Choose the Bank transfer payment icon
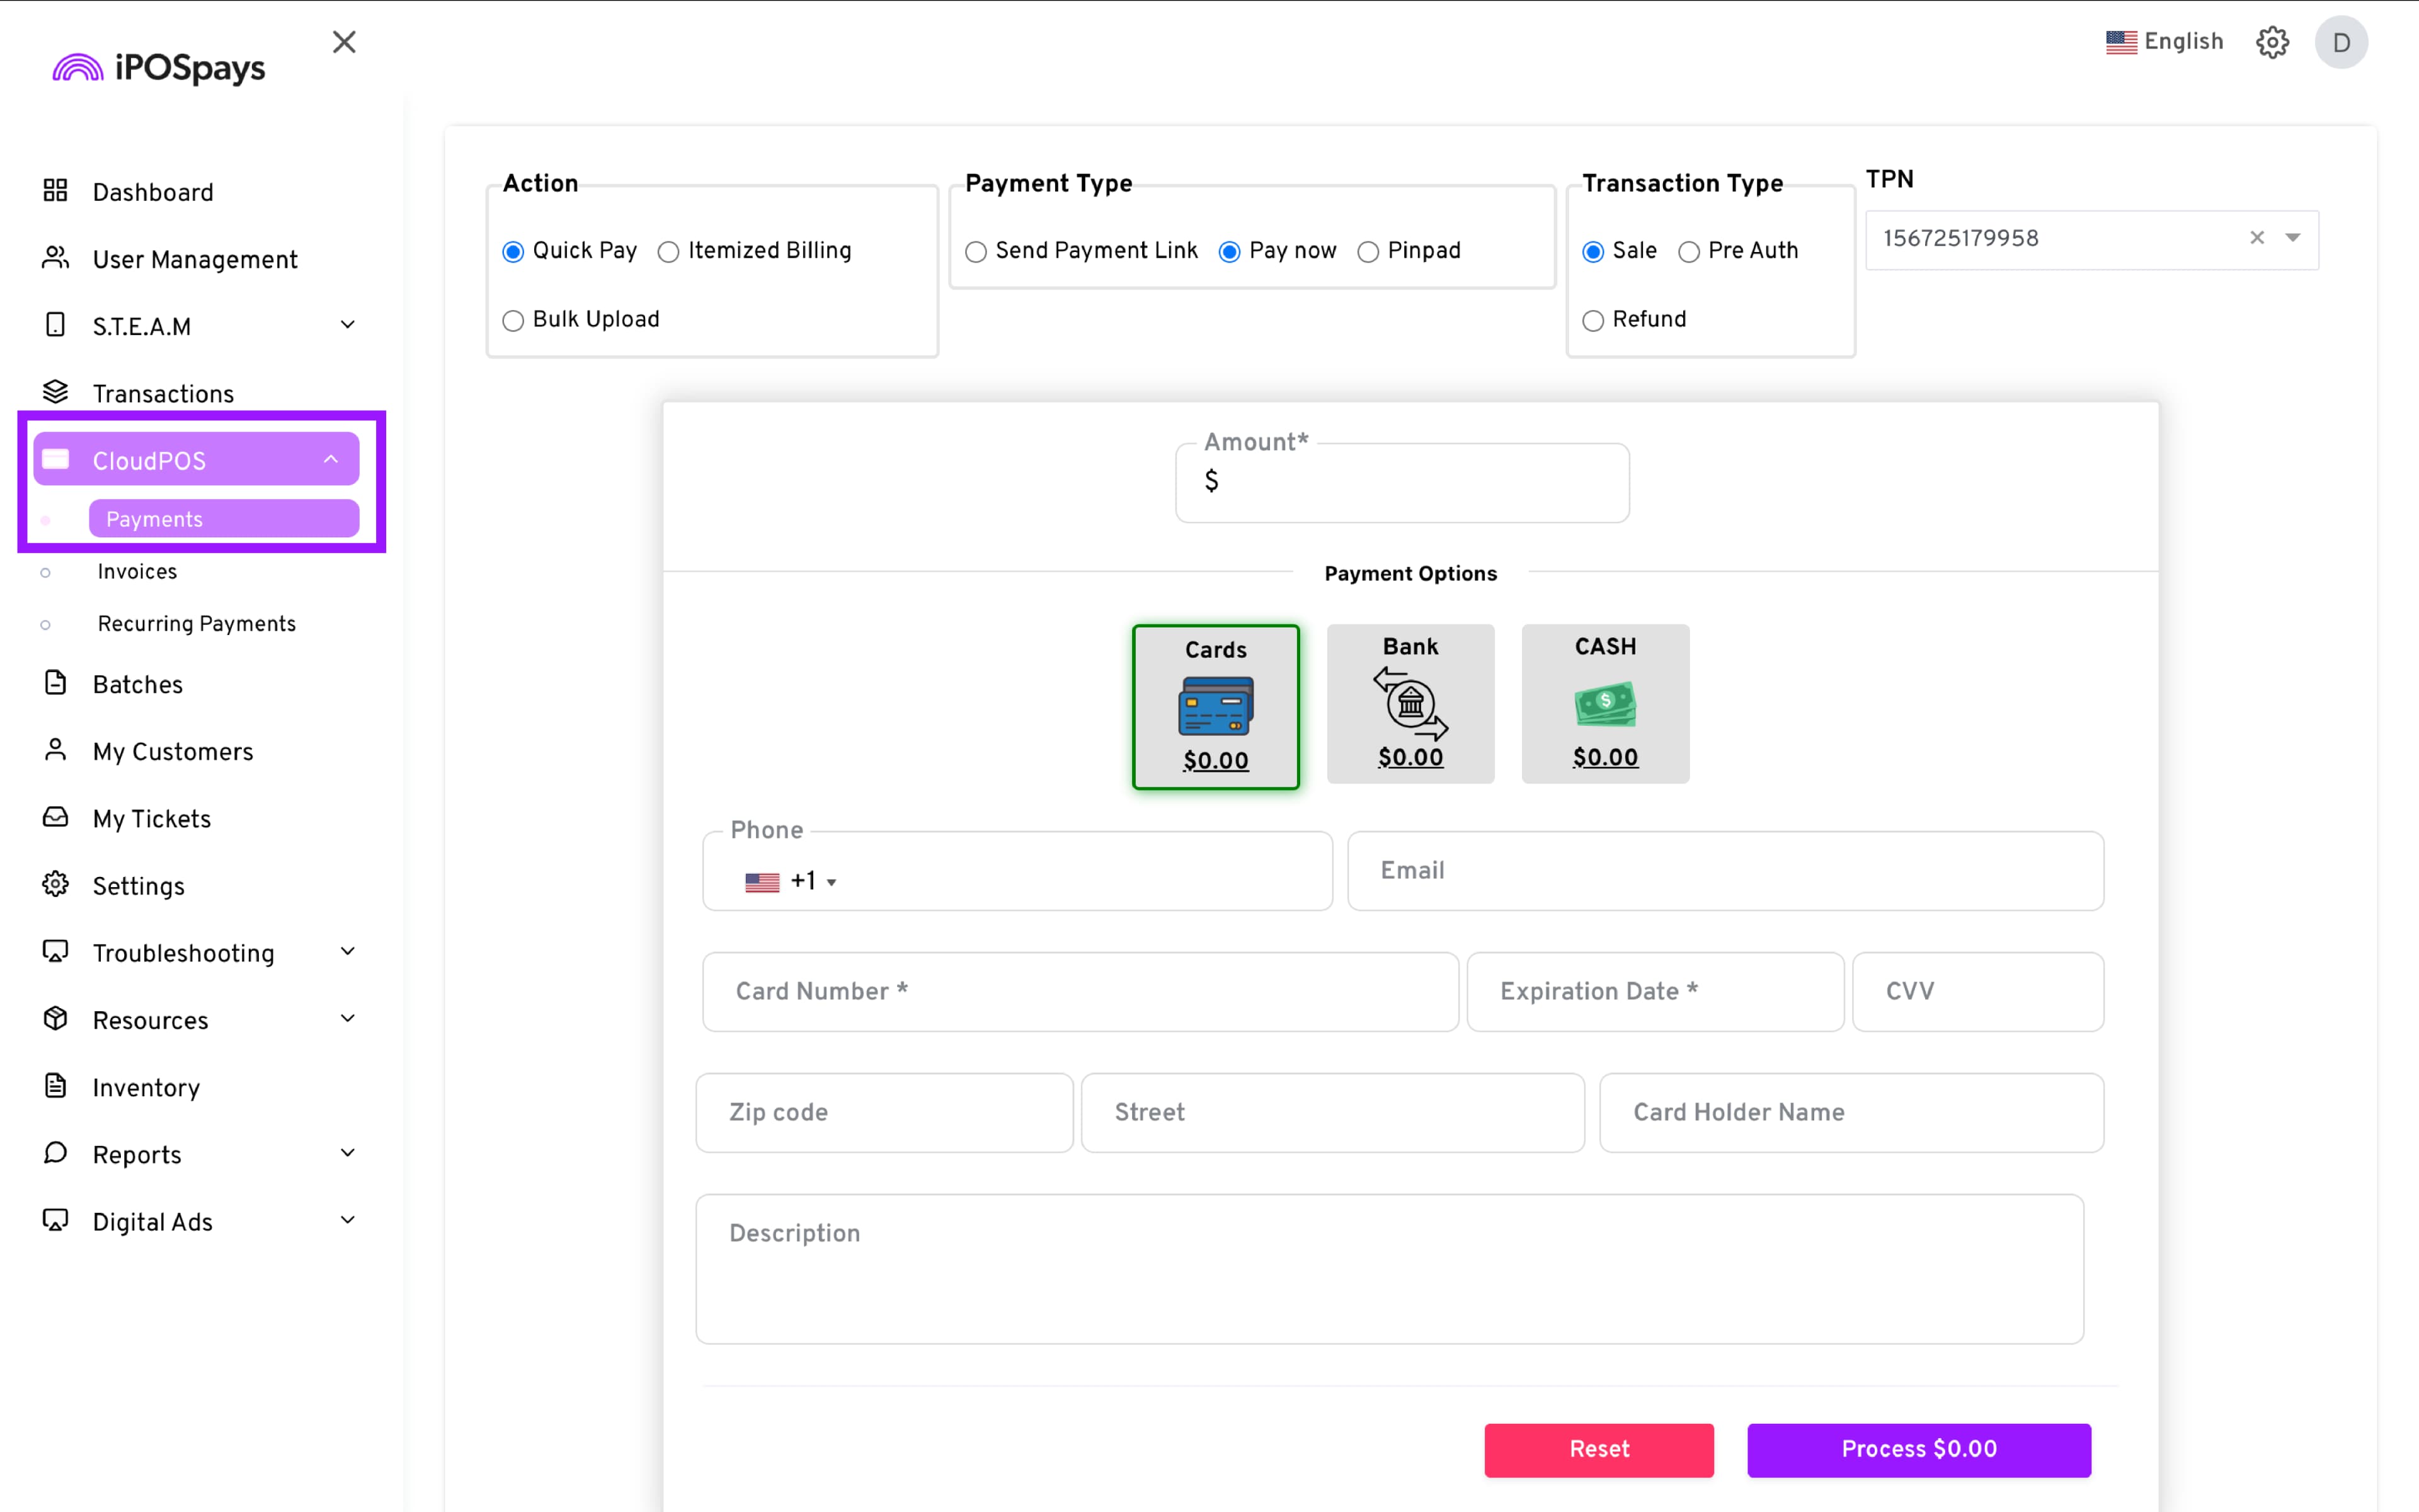The width and height of the screenshot is (2419, 1512). click(x=1409, y=704)
